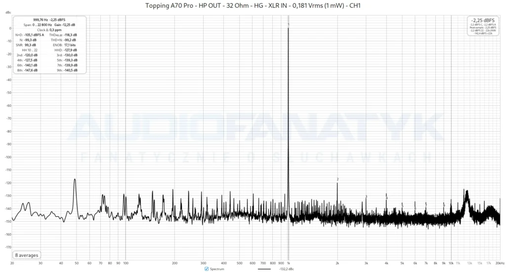Screen dimensions: 506x272
Task: Click the ENOB 17,1 bits value
Action: 70,45
